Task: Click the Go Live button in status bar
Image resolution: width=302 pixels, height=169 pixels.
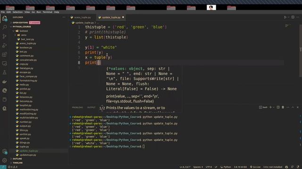Action: click(x=255, y=167)
